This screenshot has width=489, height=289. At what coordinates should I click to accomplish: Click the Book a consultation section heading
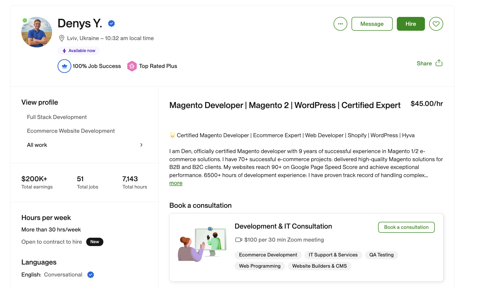(x=200, y=205)
